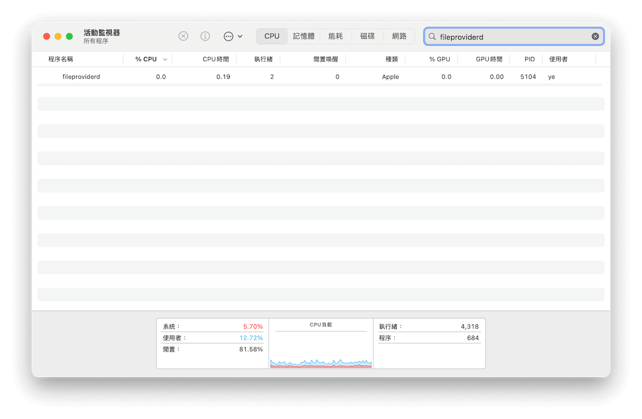The image size is (642, 419).
Task: Close the Activity Monitor window
Action: pos(46,37)
